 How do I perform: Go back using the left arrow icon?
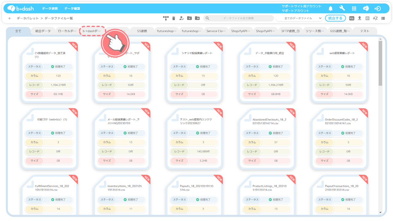(x=10, y=18)
